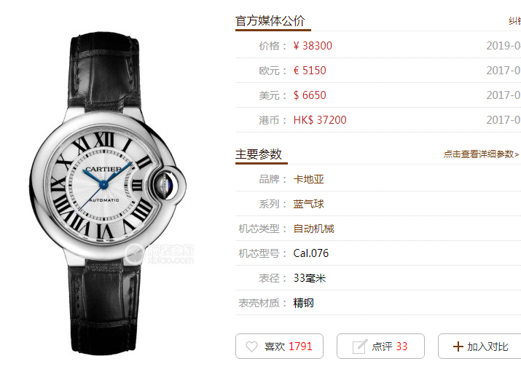Viewport: 521px width, 380px height.
Task: Open the 点评 33 reviews button
Action: pos(381,346)
